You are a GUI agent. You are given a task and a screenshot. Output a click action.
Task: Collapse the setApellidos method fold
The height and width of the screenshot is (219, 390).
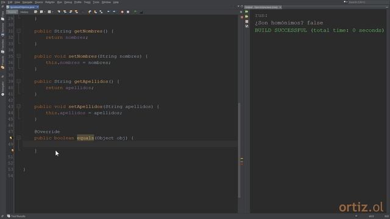click(x=19, y=106)
